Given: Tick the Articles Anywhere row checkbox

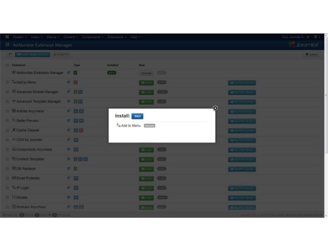Looking at the screenshot, I should coord(7,111).
